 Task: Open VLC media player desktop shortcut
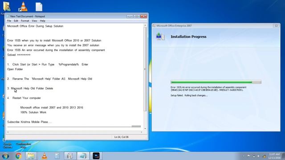pyautogui.click(x=23, y=7)
